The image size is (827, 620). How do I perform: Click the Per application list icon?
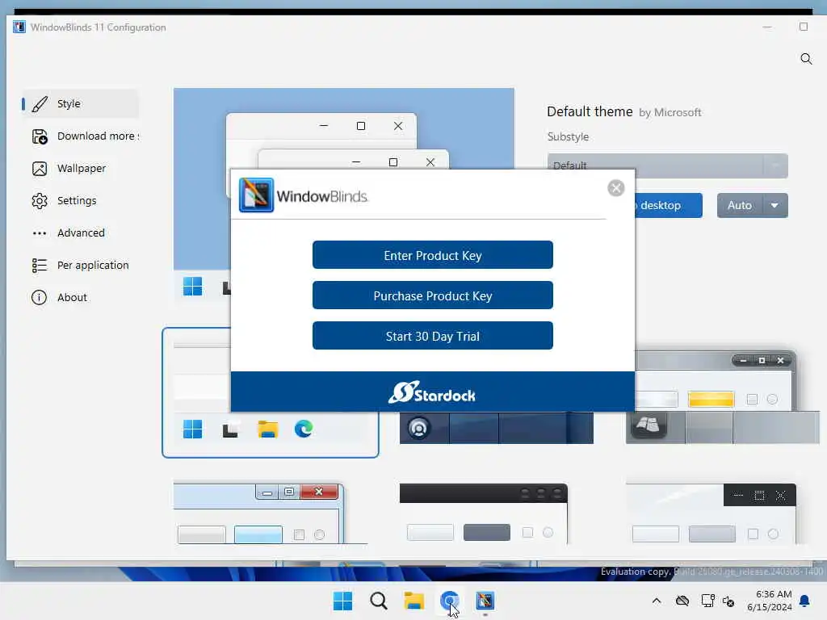pos(40,265)
